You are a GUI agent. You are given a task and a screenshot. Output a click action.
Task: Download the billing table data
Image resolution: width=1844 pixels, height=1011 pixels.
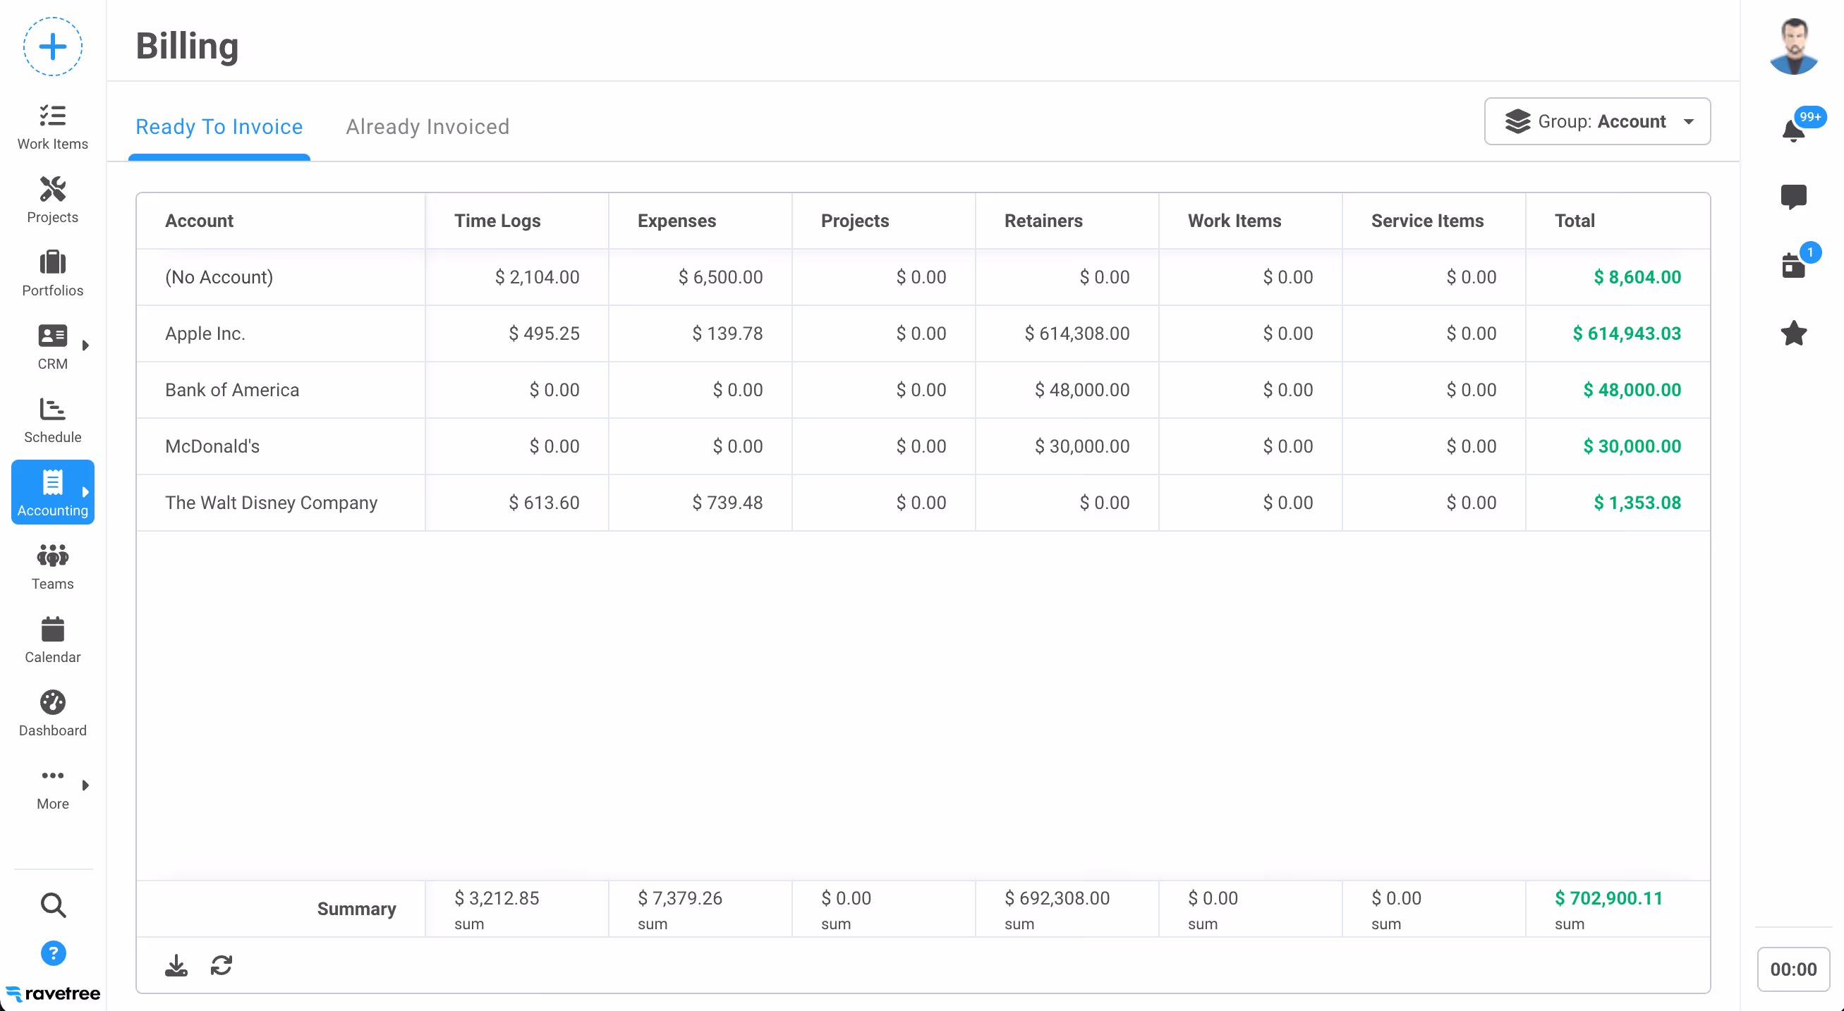coord(176,966)
